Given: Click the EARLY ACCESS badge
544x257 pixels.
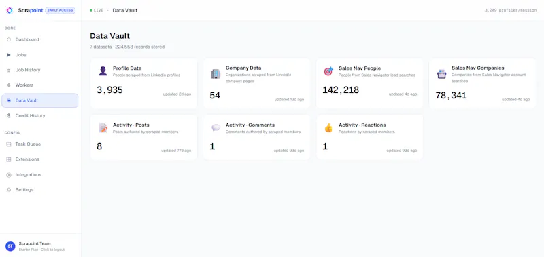Looking at the screenshot, I should pos(60,10).
